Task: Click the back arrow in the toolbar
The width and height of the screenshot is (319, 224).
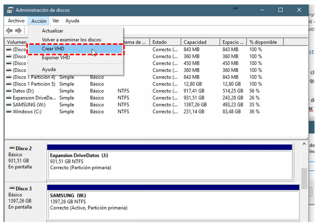Action: pos(10,31)
